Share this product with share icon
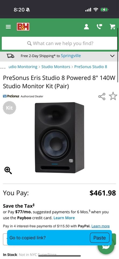This screenshot has width=119, height=259. 102,97
